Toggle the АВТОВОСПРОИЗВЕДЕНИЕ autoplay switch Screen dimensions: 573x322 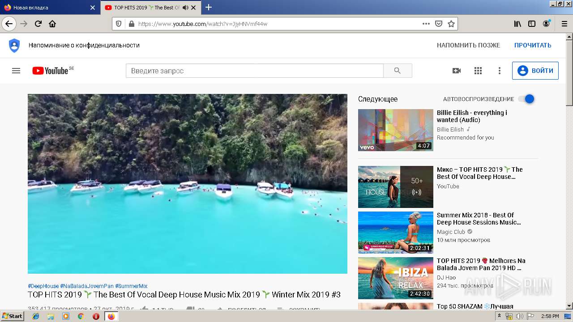[x=526, y=99]
